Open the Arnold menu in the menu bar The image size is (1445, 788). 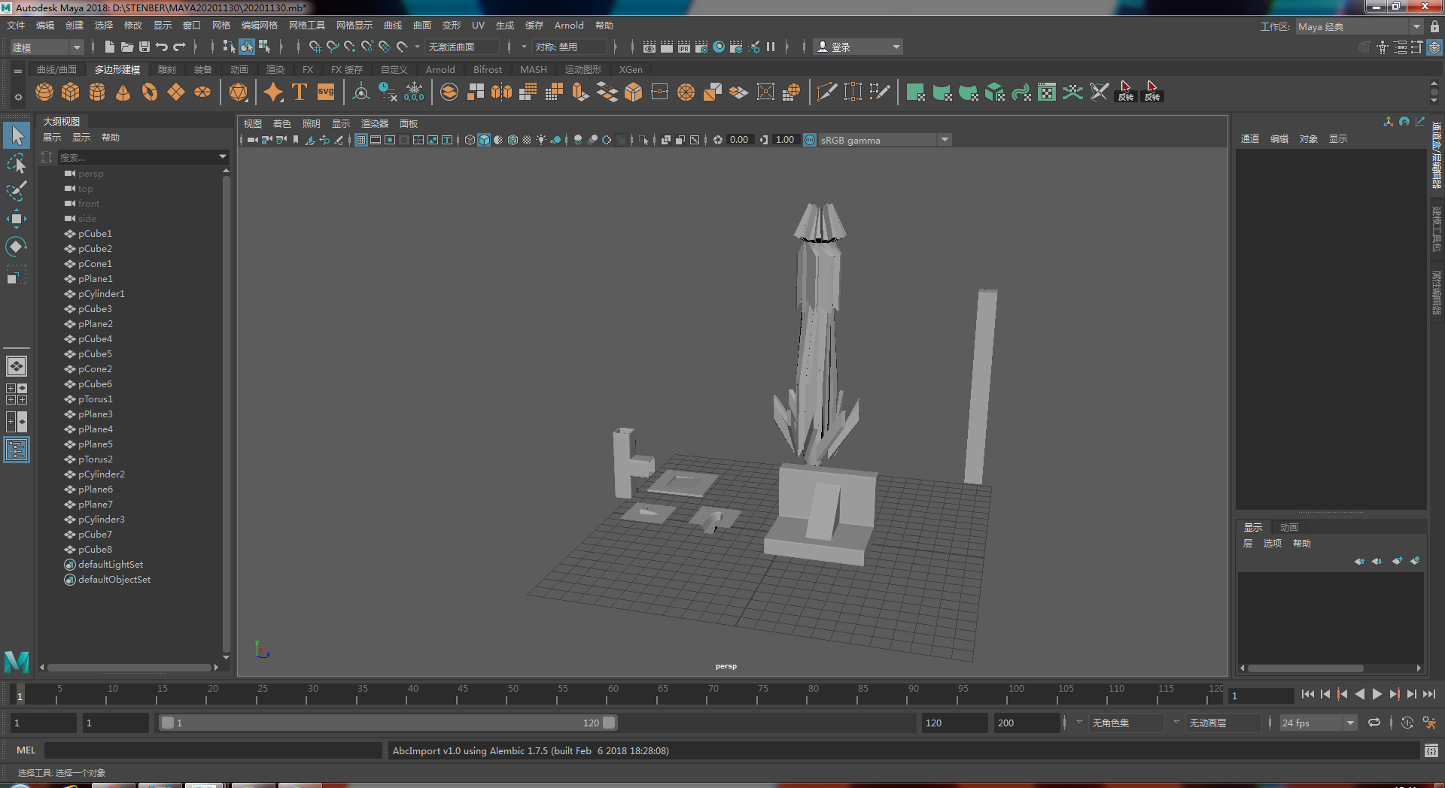click(x=569, y=26)
